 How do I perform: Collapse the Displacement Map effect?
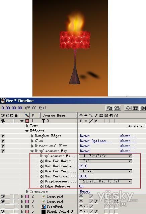[32, 151]
